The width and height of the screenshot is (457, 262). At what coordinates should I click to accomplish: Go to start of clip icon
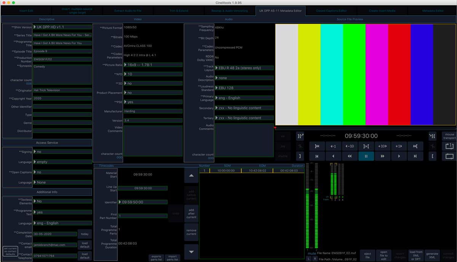coord(317,156)
